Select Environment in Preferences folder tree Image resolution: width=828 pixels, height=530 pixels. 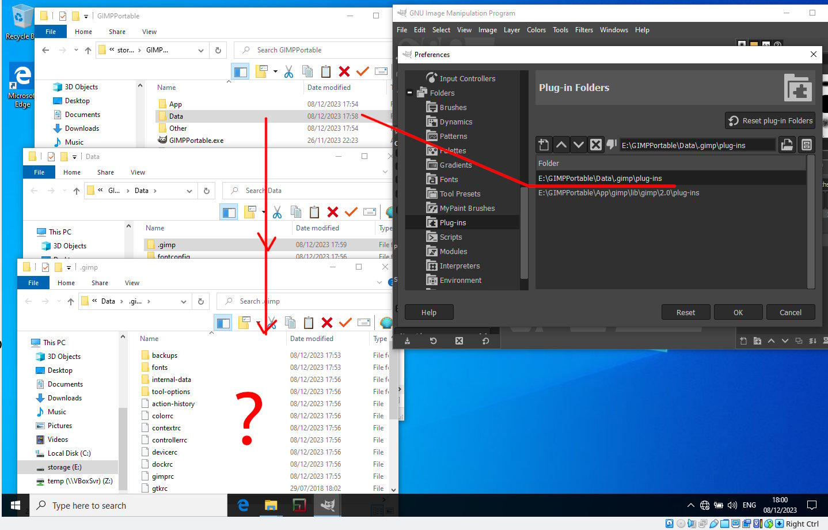tap(461, 280)
